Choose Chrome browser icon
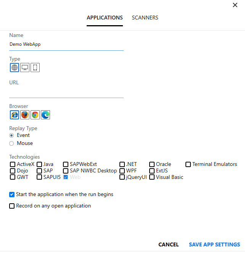This screenshot has width=245, height=267. click(x=35, y=115)
